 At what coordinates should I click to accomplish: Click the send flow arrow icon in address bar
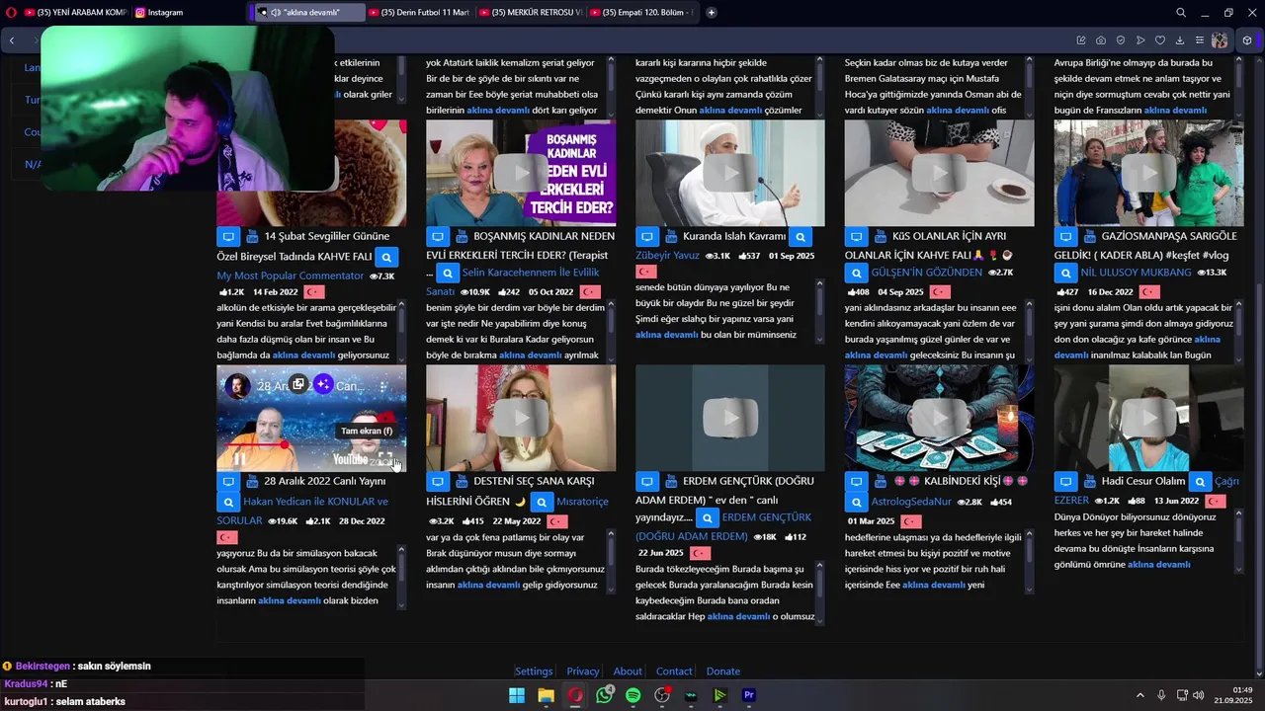tap(1140, 40)
